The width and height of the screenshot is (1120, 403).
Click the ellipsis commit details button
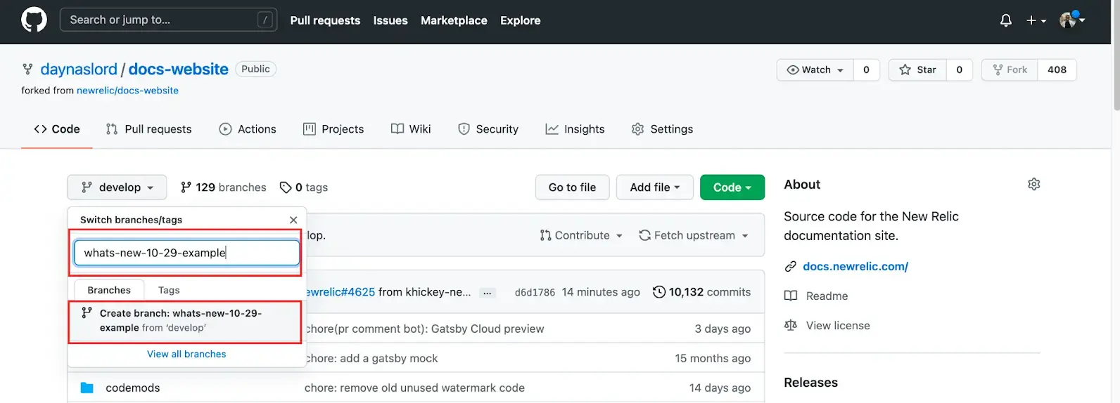click(487, 293)
